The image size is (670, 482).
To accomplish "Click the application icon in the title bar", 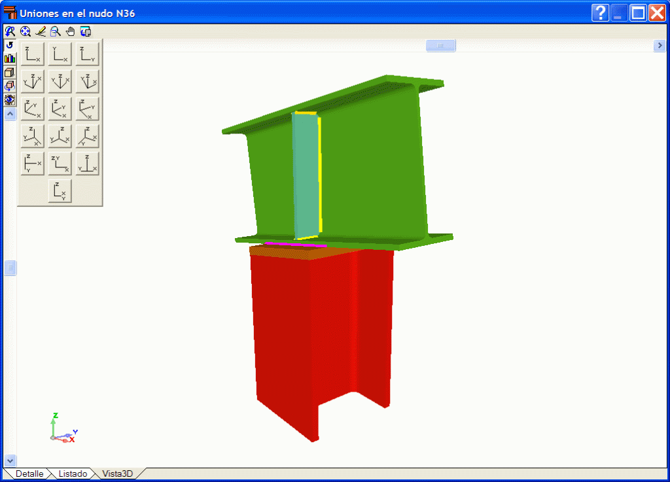I will 10,13.
